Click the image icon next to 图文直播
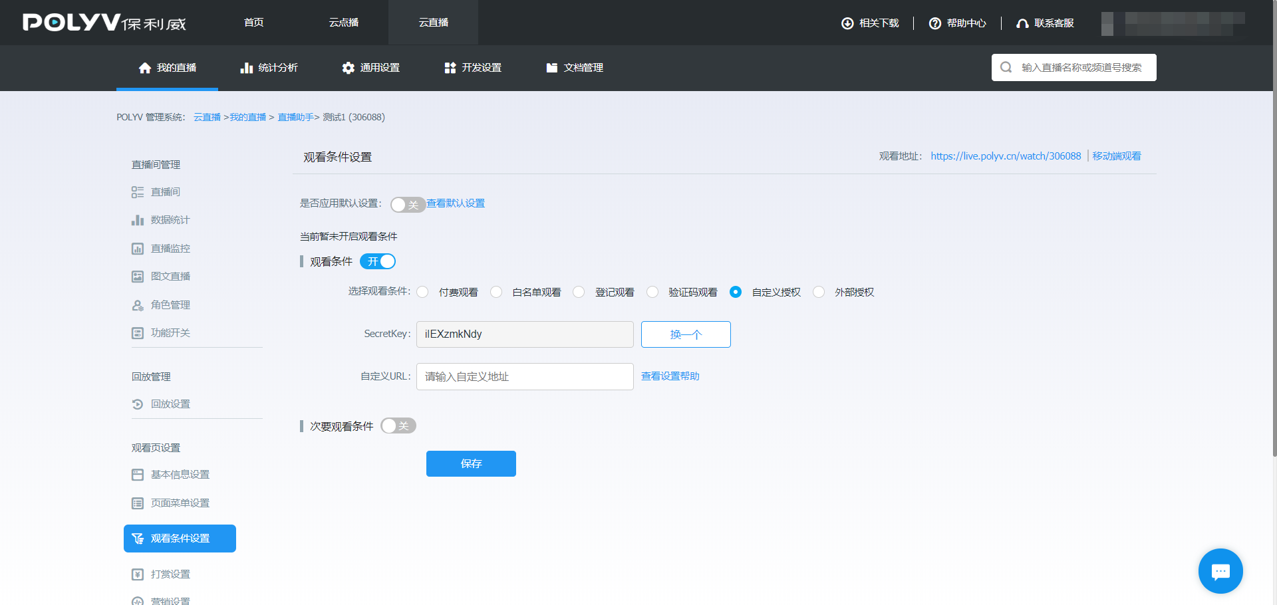Screen dimensions: 1277x605 [x=138, y=277]
